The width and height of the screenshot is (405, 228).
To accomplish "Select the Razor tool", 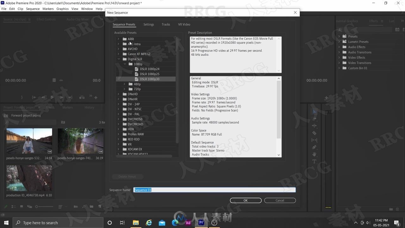I will (315, 133).
